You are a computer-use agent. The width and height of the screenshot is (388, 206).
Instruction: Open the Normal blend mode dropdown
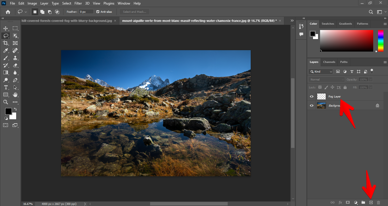click(x=326, y=80)
